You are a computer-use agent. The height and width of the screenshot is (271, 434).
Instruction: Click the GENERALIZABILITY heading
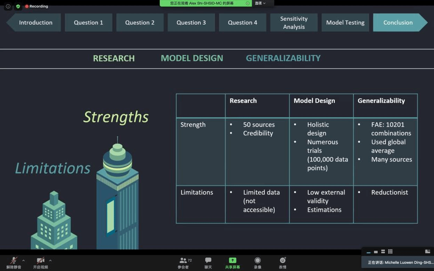(283, 58)
